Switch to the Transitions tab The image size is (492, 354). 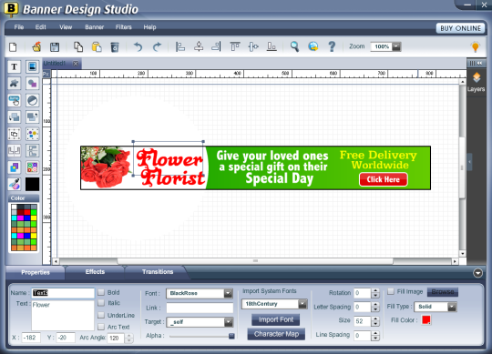[x=158, y=272]
